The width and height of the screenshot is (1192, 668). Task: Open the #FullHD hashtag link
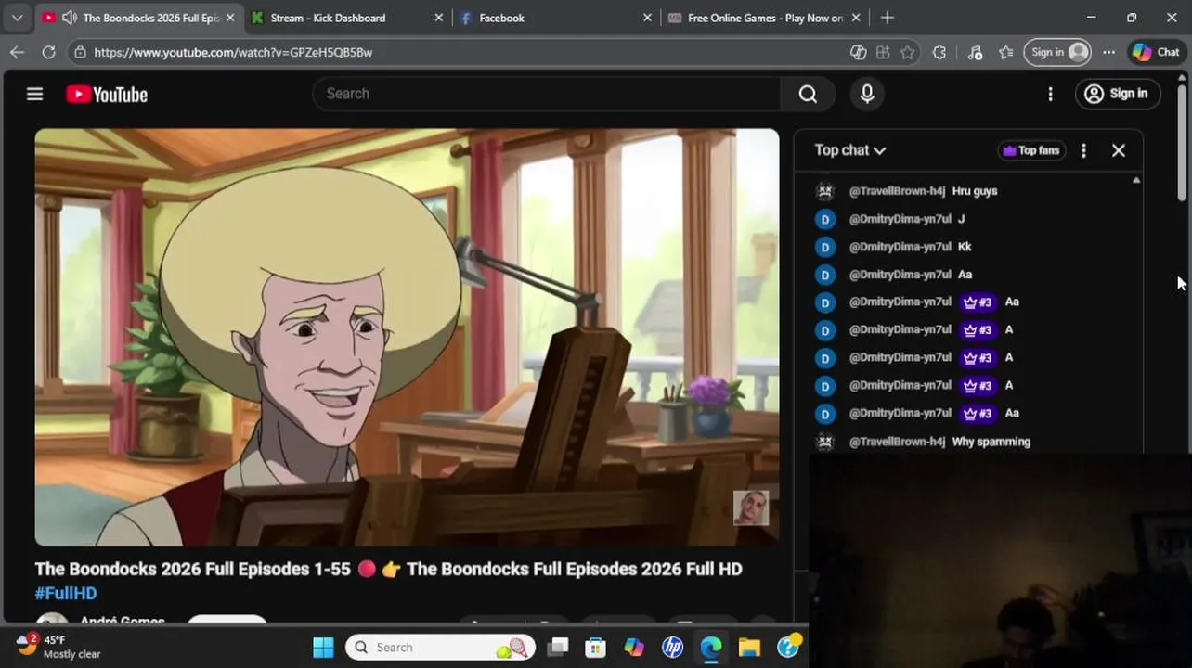pos(66,593)
